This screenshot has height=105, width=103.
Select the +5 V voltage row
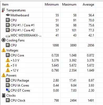pos(48,65)
